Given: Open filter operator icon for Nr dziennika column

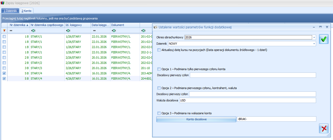Looking at the screenshot, I should coord(11,31).
